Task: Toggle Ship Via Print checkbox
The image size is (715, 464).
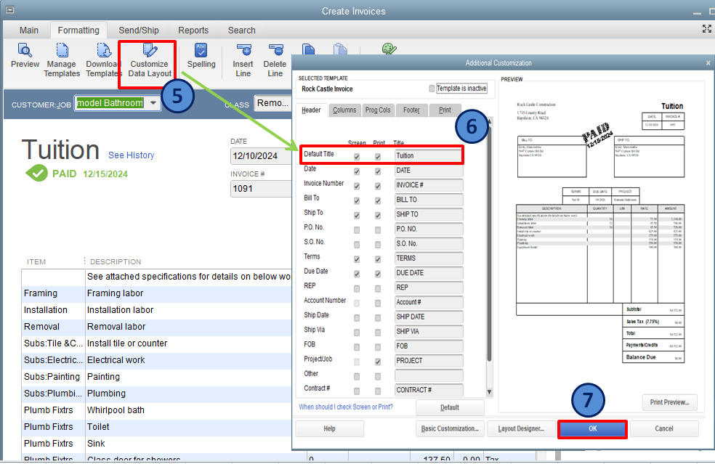Action: [x=378, y=333]
